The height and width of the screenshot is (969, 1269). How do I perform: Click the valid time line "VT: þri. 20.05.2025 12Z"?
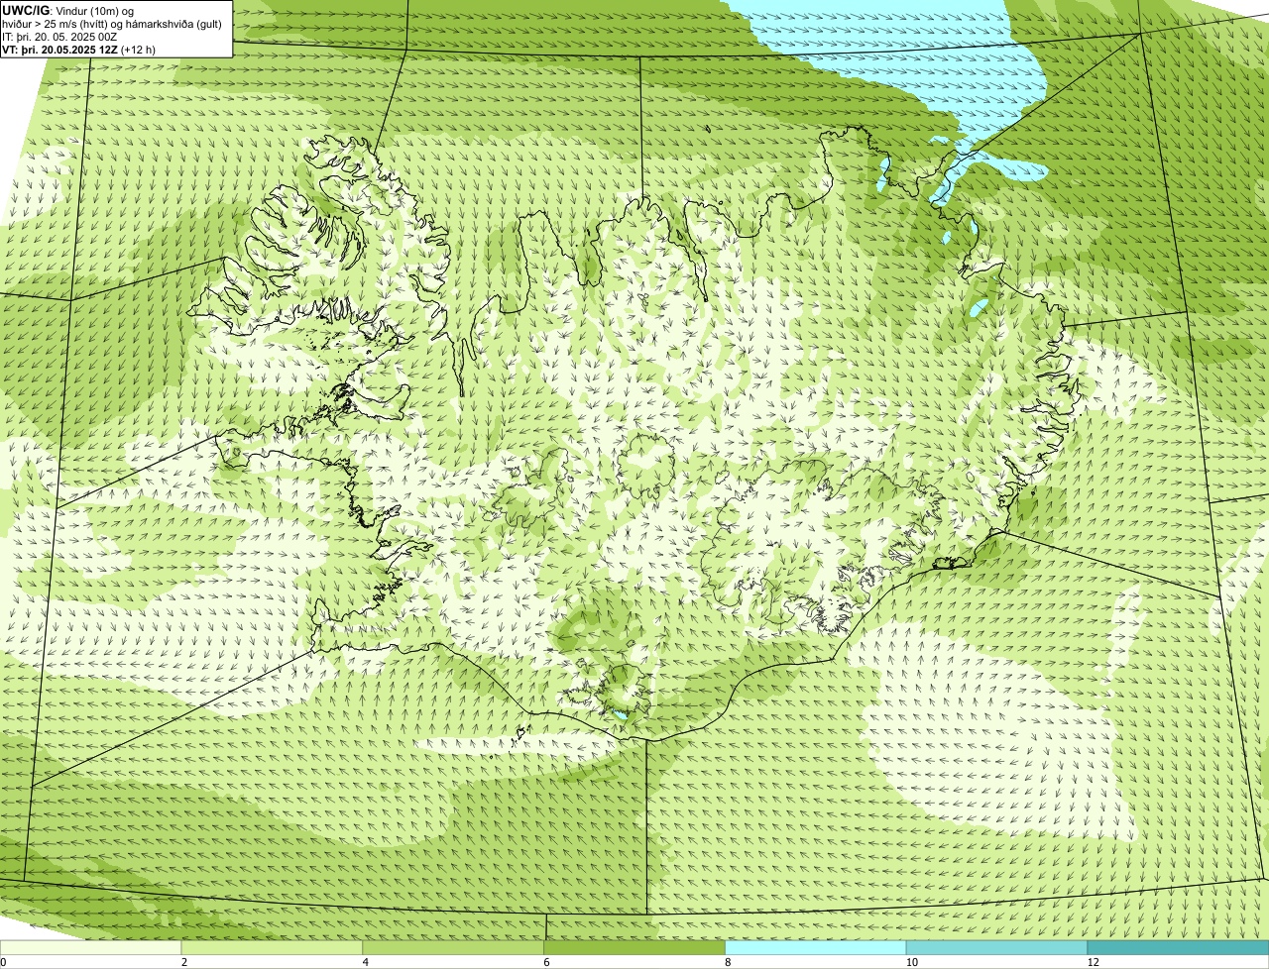79,49
